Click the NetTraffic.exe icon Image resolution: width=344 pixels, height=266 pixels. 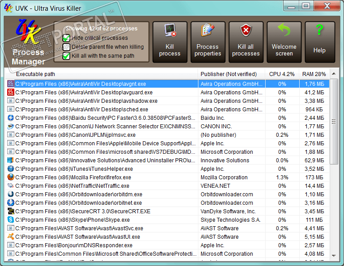[x=11, y=186]
